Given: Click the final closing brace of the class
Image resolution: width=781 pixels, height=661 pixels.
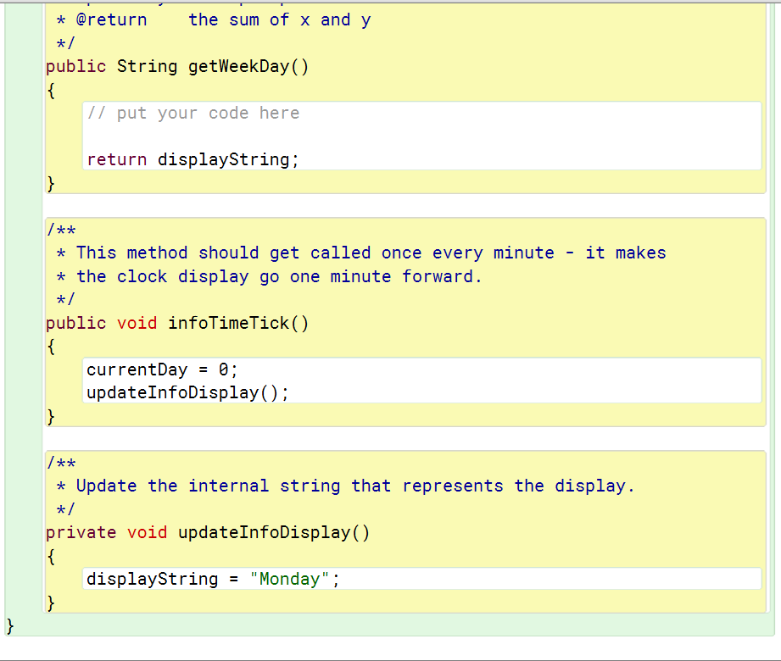Looking at the screenshot, I should [8, 625].
